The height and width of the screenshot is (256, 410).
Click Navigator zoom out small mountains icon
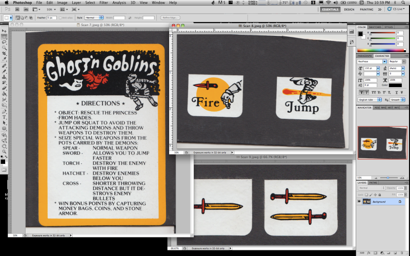[x=376, y=178]
